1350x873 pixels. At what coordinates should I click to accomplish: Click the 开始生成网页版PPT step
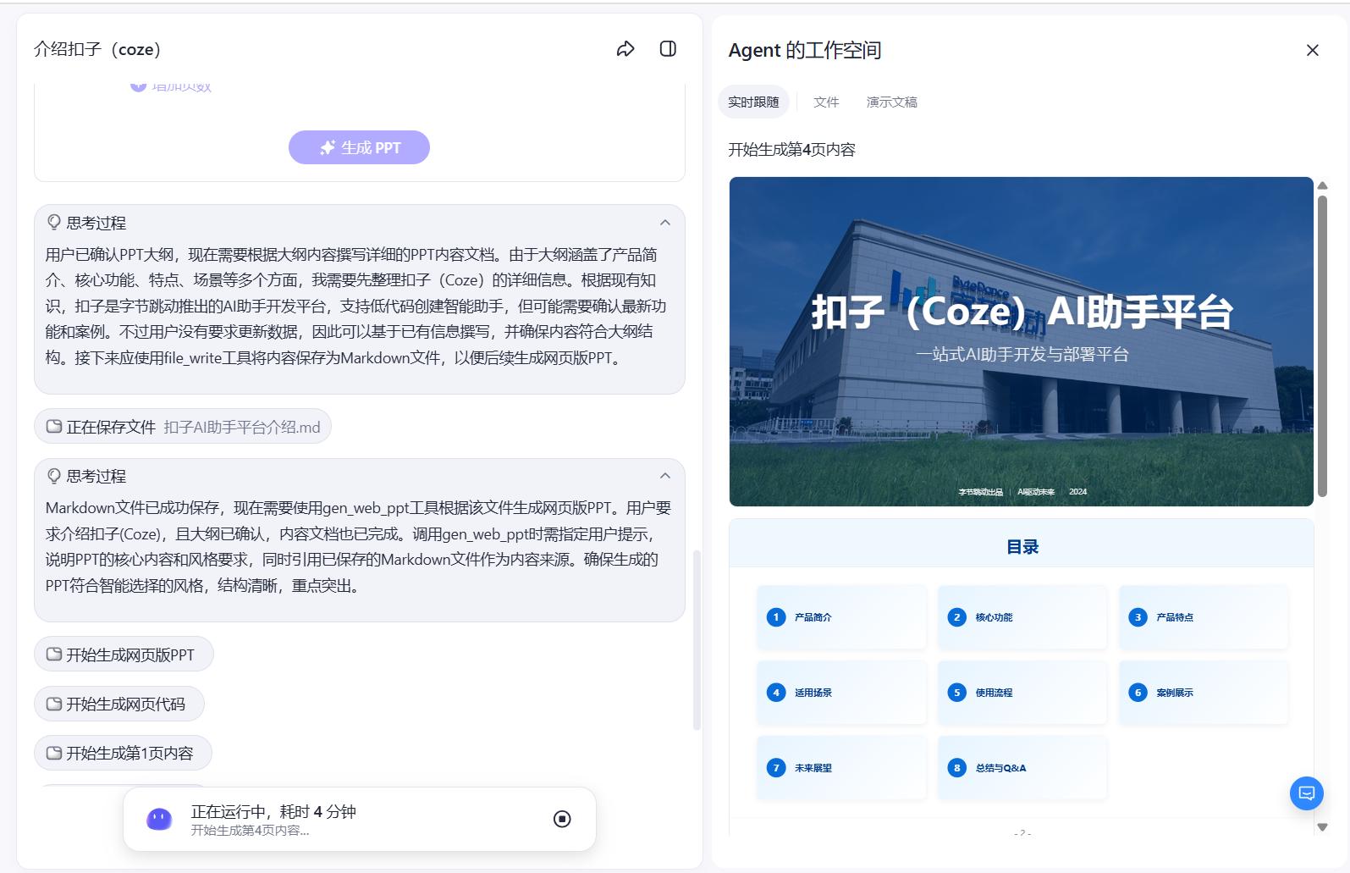124,655
